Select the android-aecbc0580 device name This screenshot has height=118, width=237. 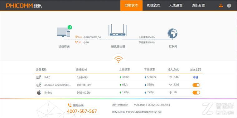pyautogui.click(x=57, y=85)
